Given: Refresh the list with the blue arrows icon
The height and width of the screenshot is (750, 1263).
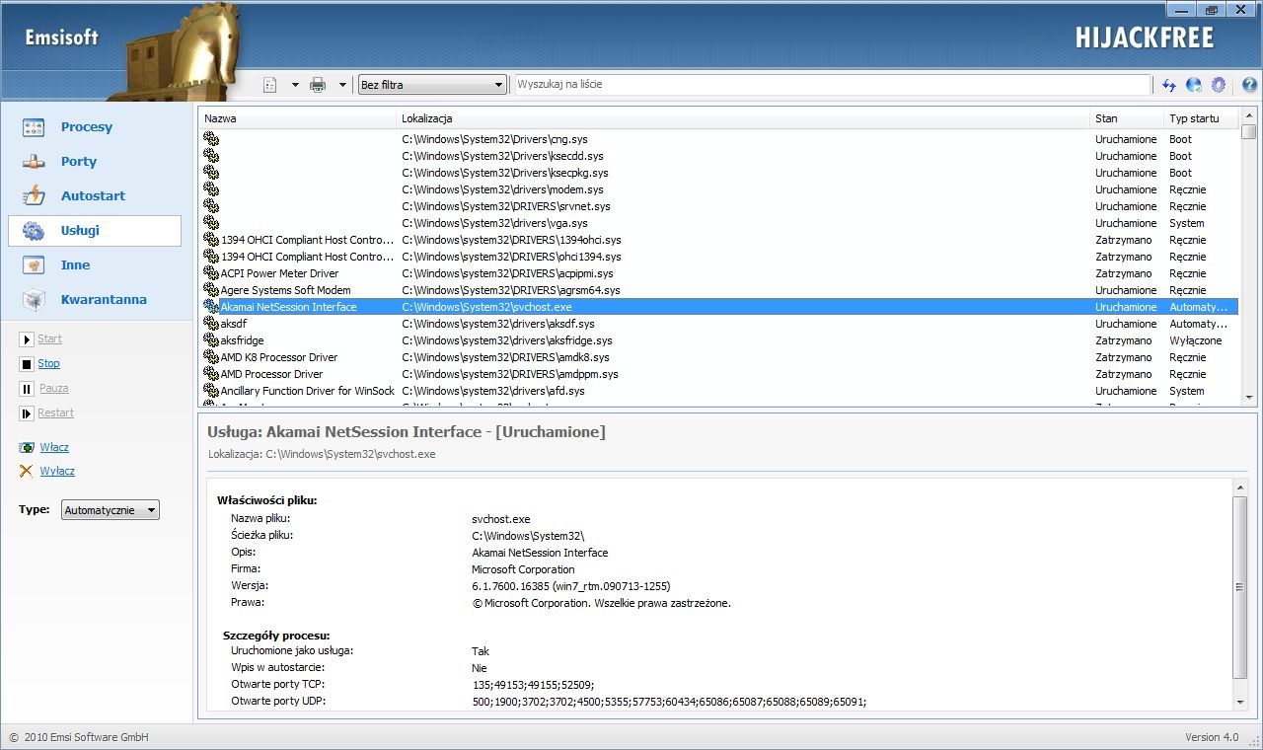Looking at the screenshot, I should [1169, 85].
